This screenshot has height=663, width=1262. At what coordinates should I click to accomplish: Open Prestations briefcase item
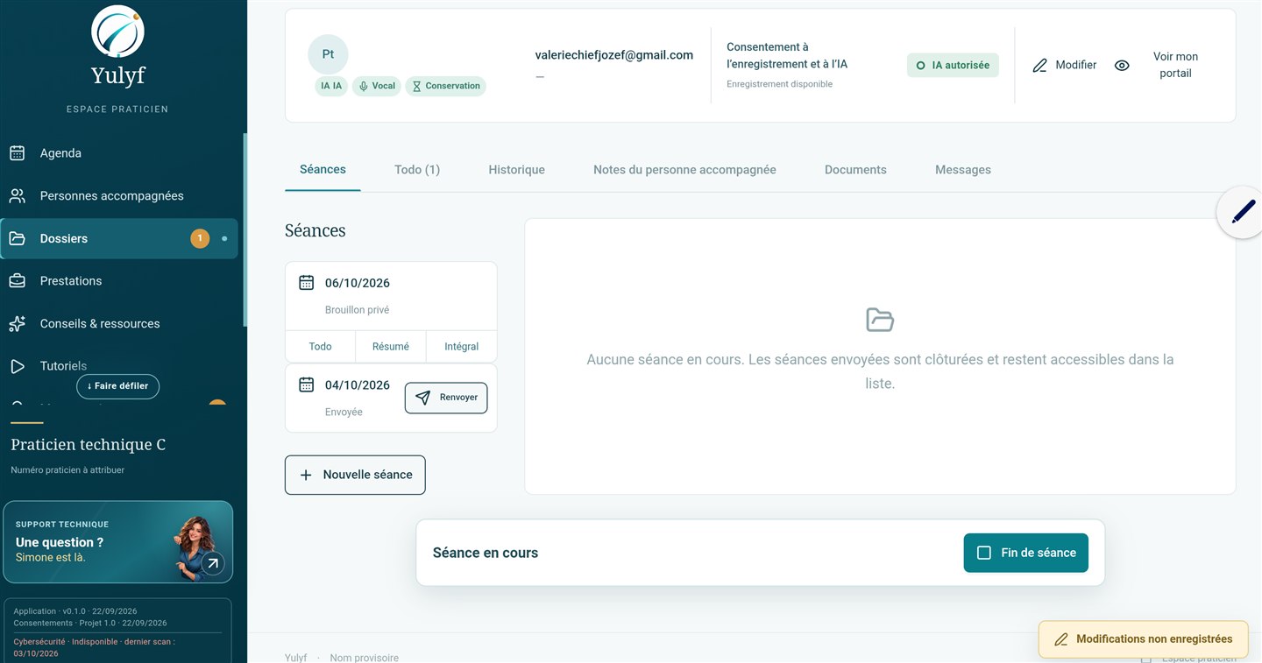[119, 281]
